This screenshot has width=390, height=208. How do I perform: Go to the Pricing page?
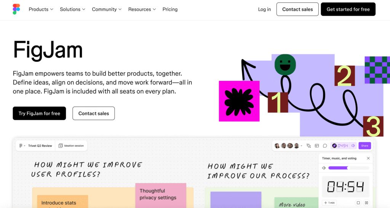click(x=170, y=9)
